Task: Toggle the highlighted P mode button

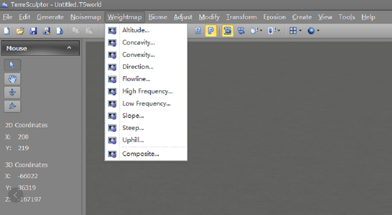Action: [x=211, y=31]
